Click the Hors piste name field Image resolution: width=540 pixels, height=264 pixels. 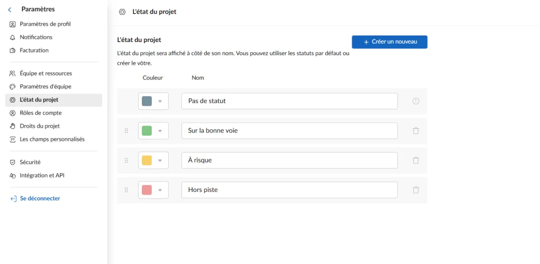click(x=290, y=190)
